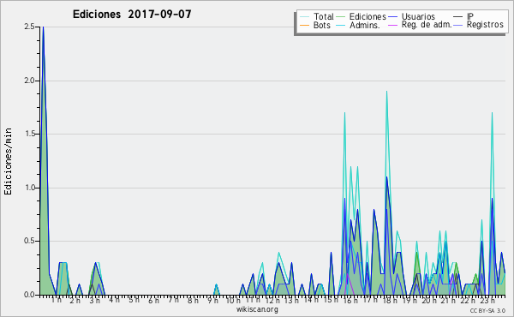Click the 1.5 y-axis value
Screen dimensions: 514x317
click(x=29, y=134)
